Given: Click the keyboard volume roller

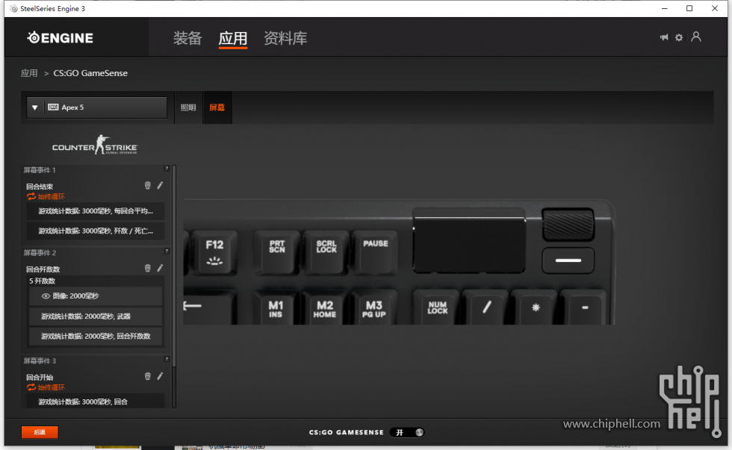Looking at the screenshot, I should 568,225.
